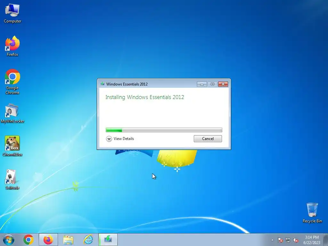Click the Windows Essentials installer taskbar button
The height and width of the screenshot is (246, 328).
coord(108,240)
